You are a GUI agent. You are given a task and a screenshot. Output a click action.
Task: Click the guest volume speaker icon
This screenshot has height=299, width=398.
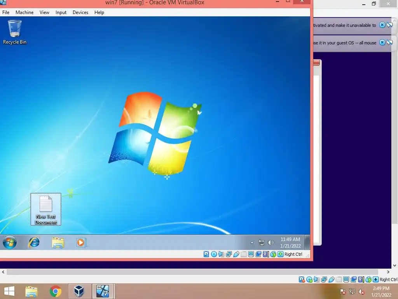(271, 243)
